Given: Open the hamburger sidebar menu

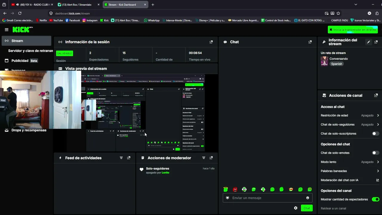Looking at the screenshot, I should pos(7,30).
